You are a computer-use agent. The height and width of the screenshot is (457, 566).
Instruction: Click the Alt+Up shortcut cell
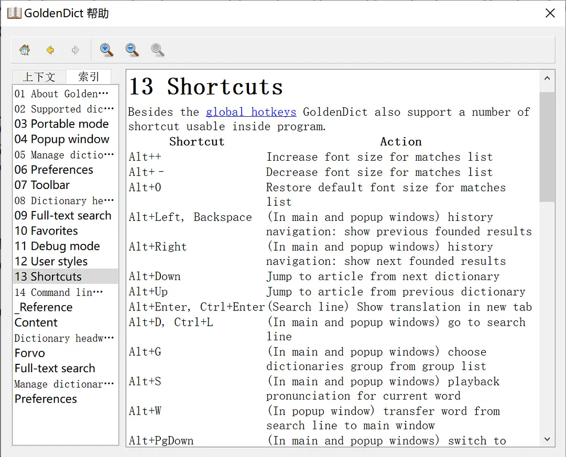(148, 292)
